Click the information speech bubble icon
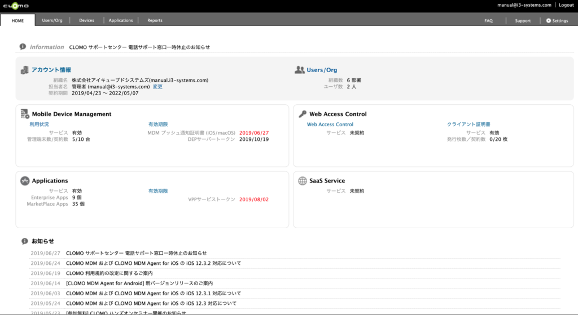Screen dimensions: 578x315 23,47
